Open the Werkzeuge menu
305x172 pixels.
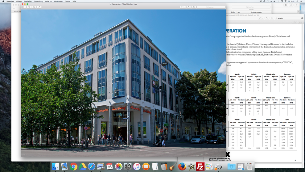(x=58, y=1)
